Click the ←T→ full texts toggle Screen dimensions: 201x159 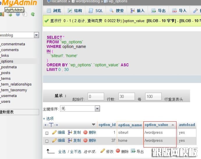(x=51, y=125)
